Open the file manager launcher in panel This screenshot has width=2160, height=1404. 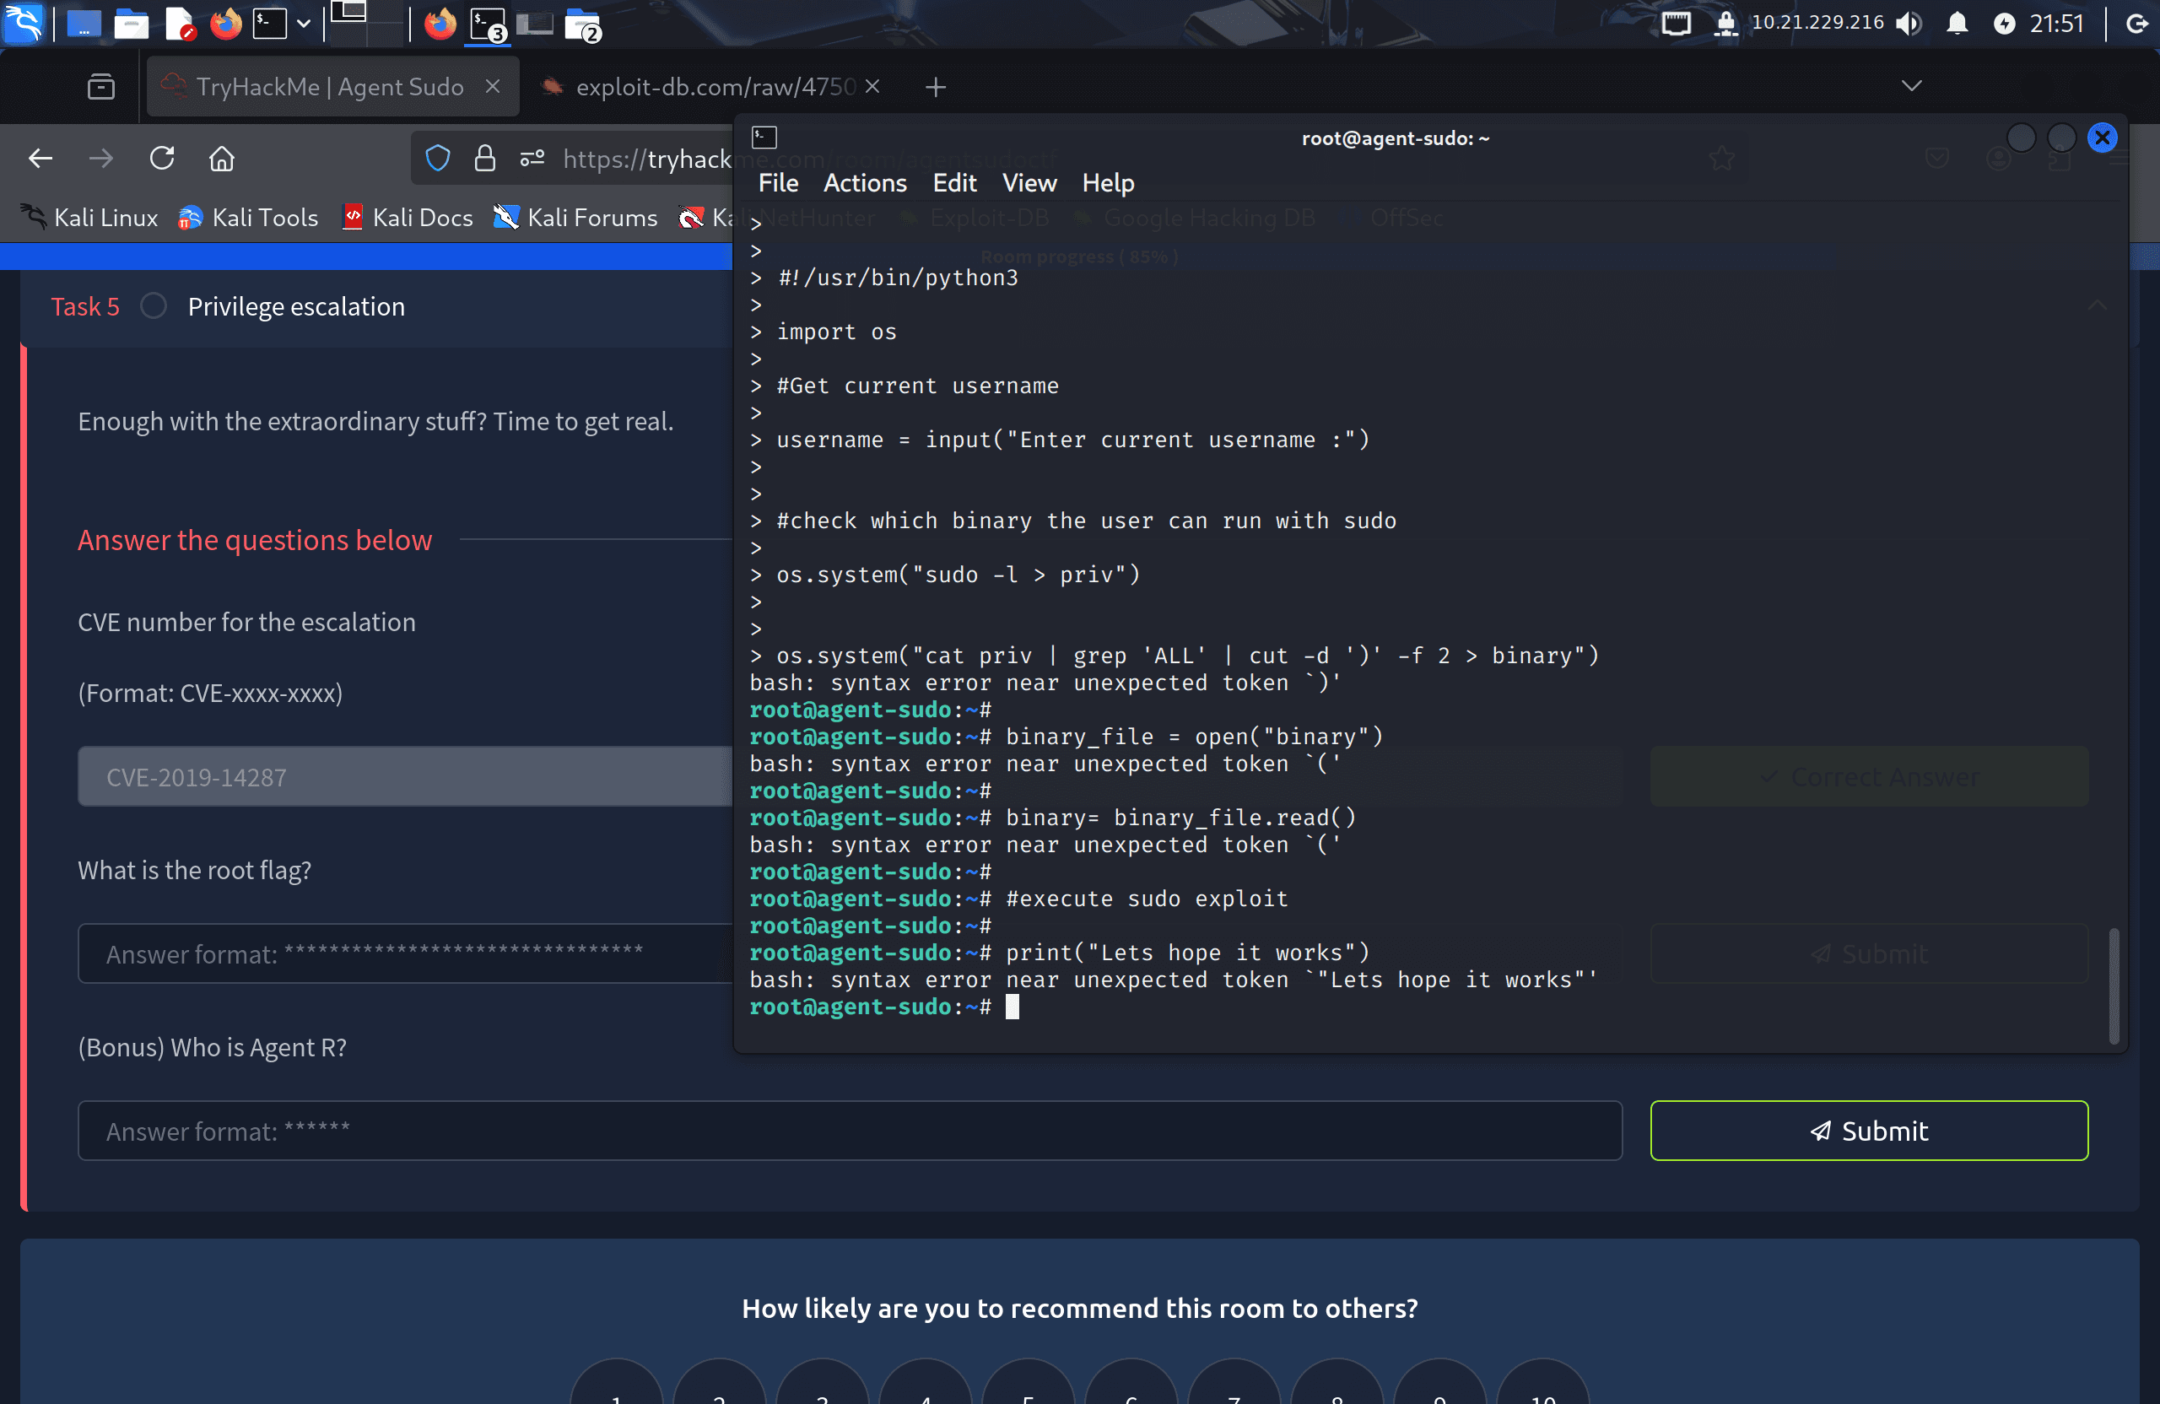(132, 24)
